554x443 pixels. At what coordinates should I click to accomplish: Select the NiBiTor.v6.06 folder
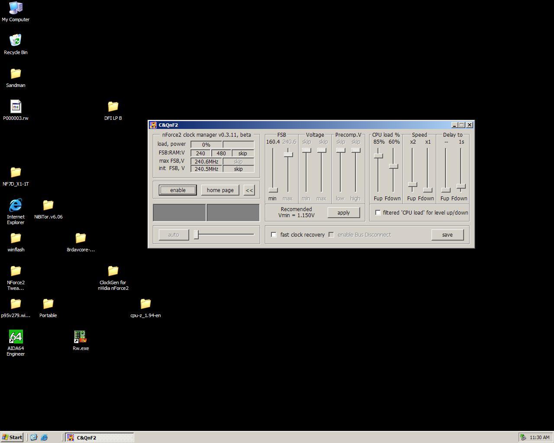48,209
